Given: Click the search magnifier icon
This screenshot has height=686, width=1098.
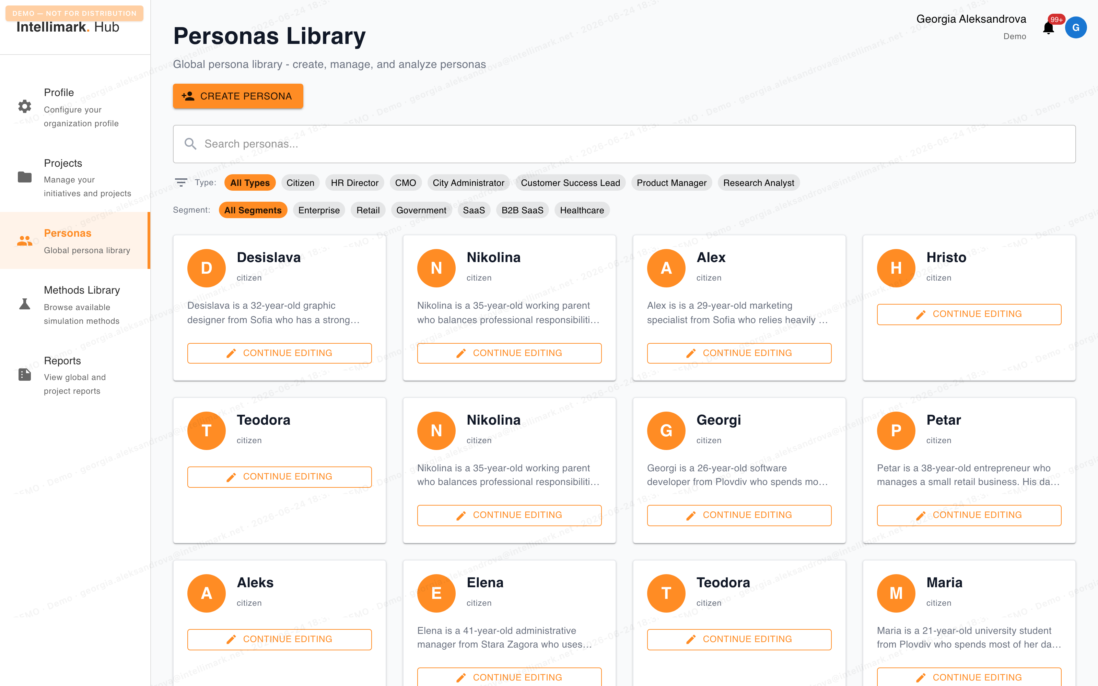Looking at the screenshot, I should [x=190, y=144].
